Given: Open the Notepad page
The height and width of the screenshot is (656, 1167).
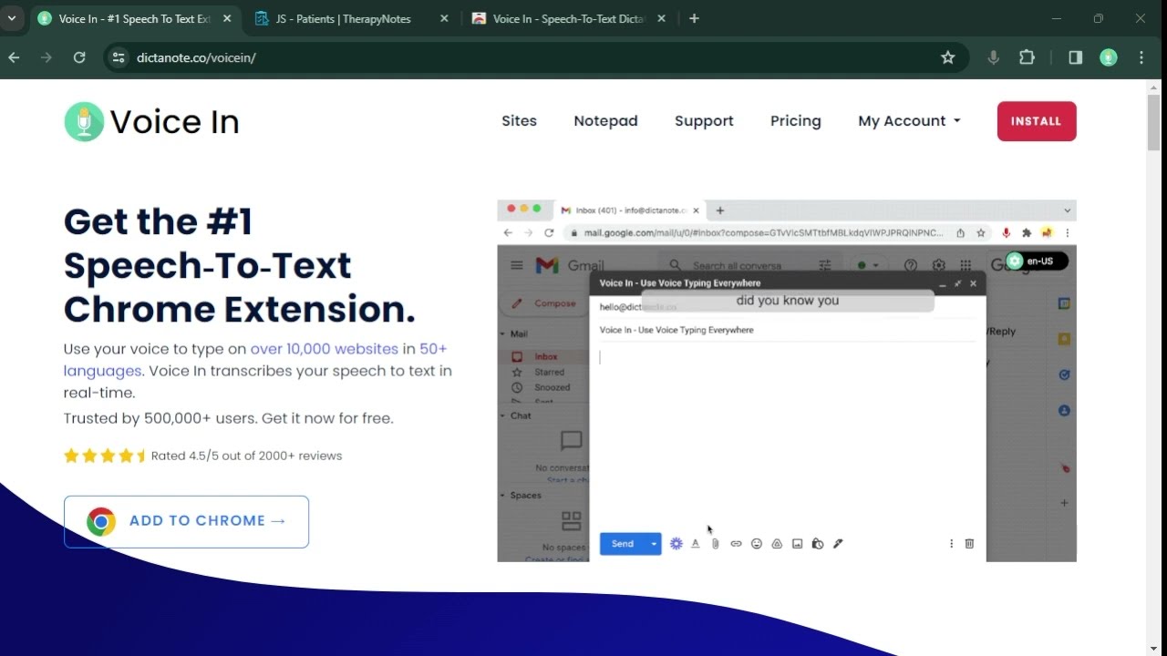Looking at the screenshot, I should pyautogui.click(x=605, y=121).
